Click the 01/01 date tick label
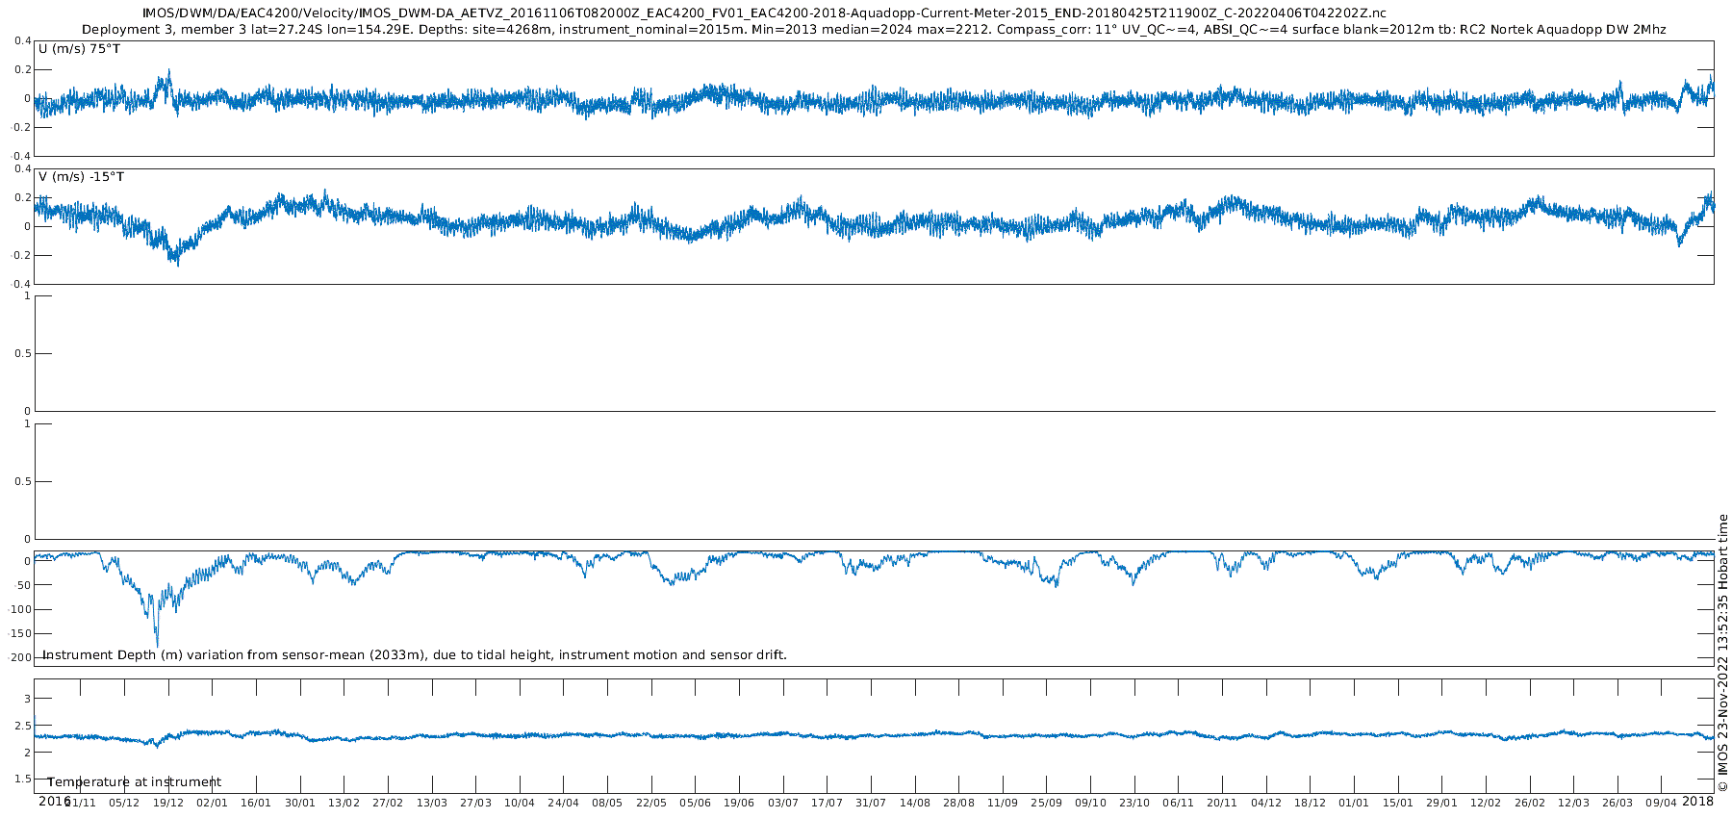The width and height of the screenshot is (1732, 818). (x=1354, y=803)
